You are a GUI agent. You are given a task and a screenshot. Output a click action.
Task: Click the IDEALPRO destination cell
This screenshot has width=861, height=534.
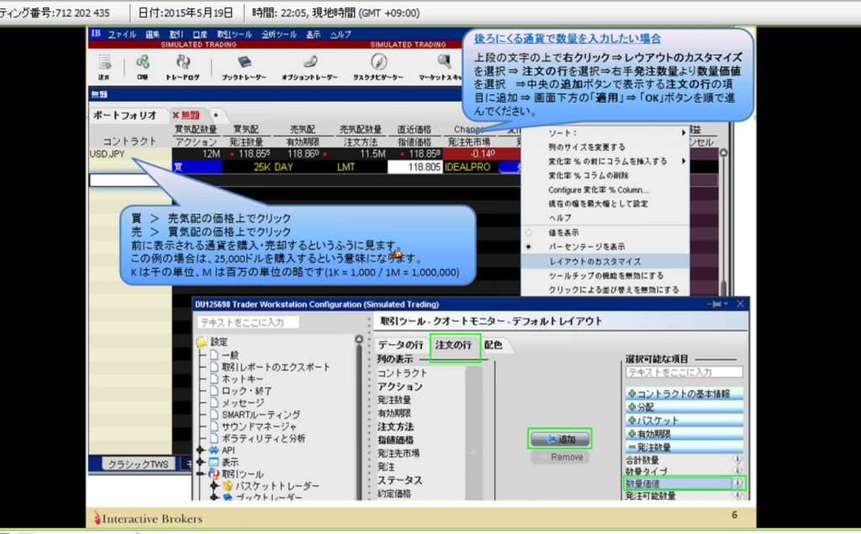coord(468,167)
